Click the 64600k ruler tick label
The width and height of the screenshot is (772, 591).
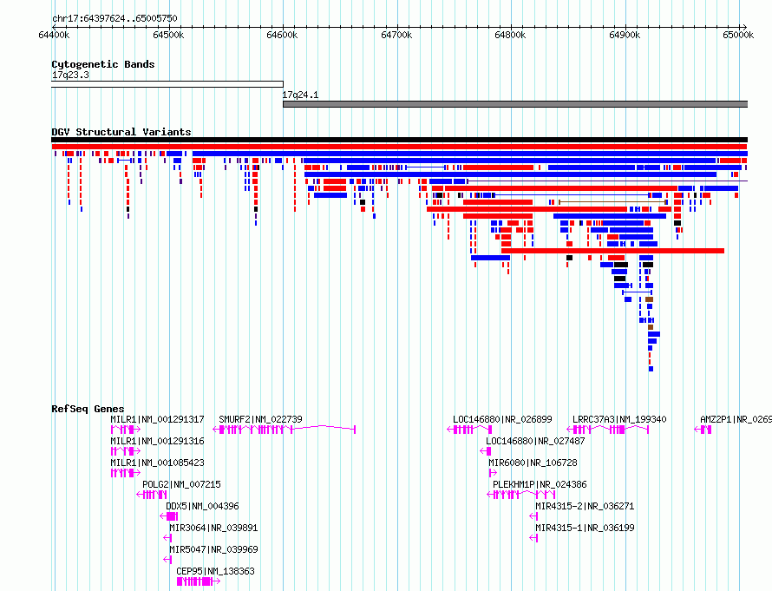tap(282, 35)
